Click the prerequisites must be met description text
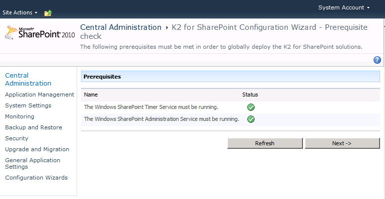This screenshot has width=385, height=199. pyautogui.click(x=221, y=47)
